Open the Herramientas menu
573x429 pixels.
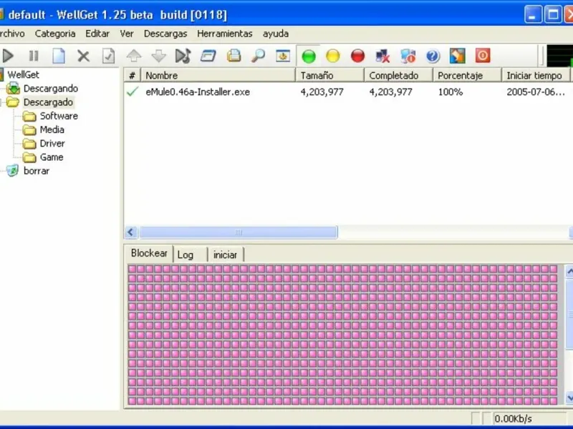[x=225, y=34]
